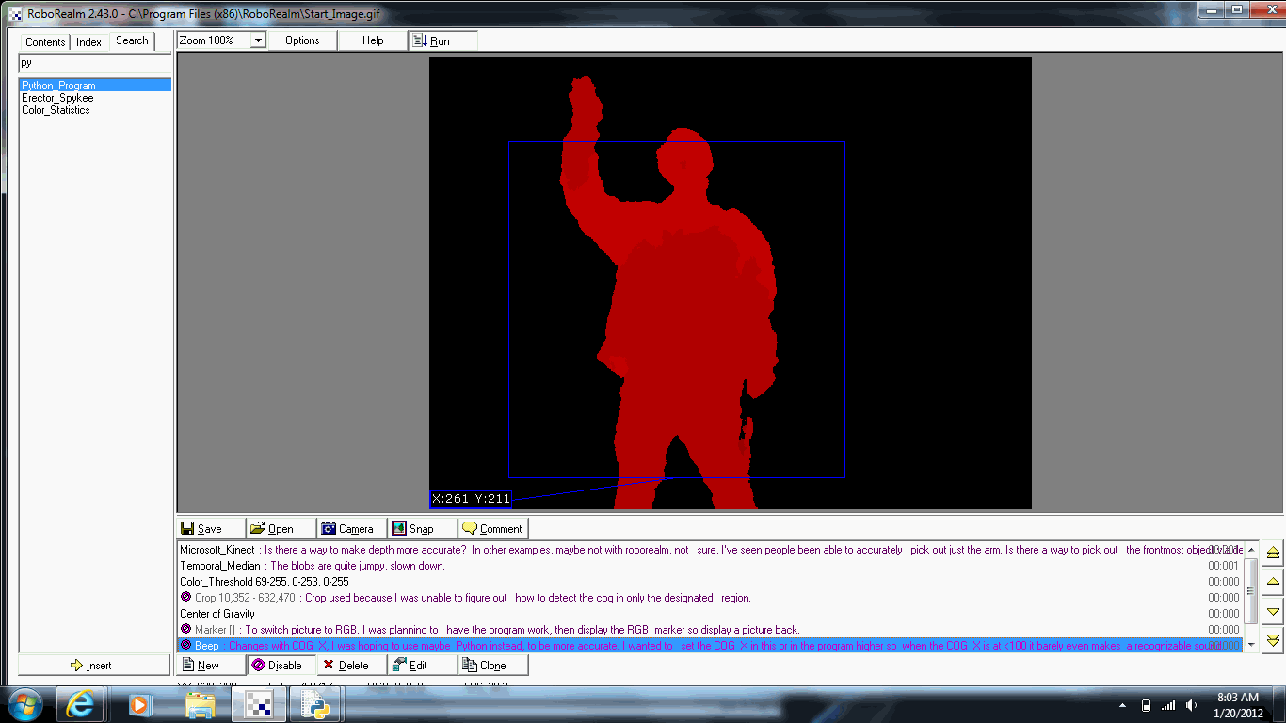Click the module search input field
Viewport: 1286px width, 723px height.
pyautogui.click(x=94, y=63)
